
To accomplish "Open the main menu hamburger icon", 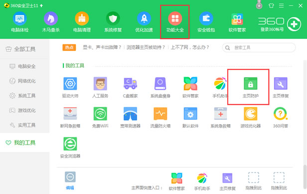I will point(282,5).
